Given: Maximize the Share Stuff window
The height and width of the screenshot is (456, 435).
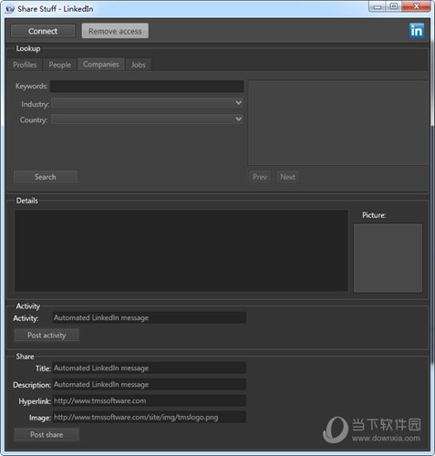Looking at the screenshot, I should (x=394, y=6).
